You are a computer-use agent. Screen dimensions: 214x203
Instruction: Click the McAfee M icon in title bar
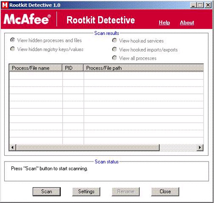coord(5,5)
